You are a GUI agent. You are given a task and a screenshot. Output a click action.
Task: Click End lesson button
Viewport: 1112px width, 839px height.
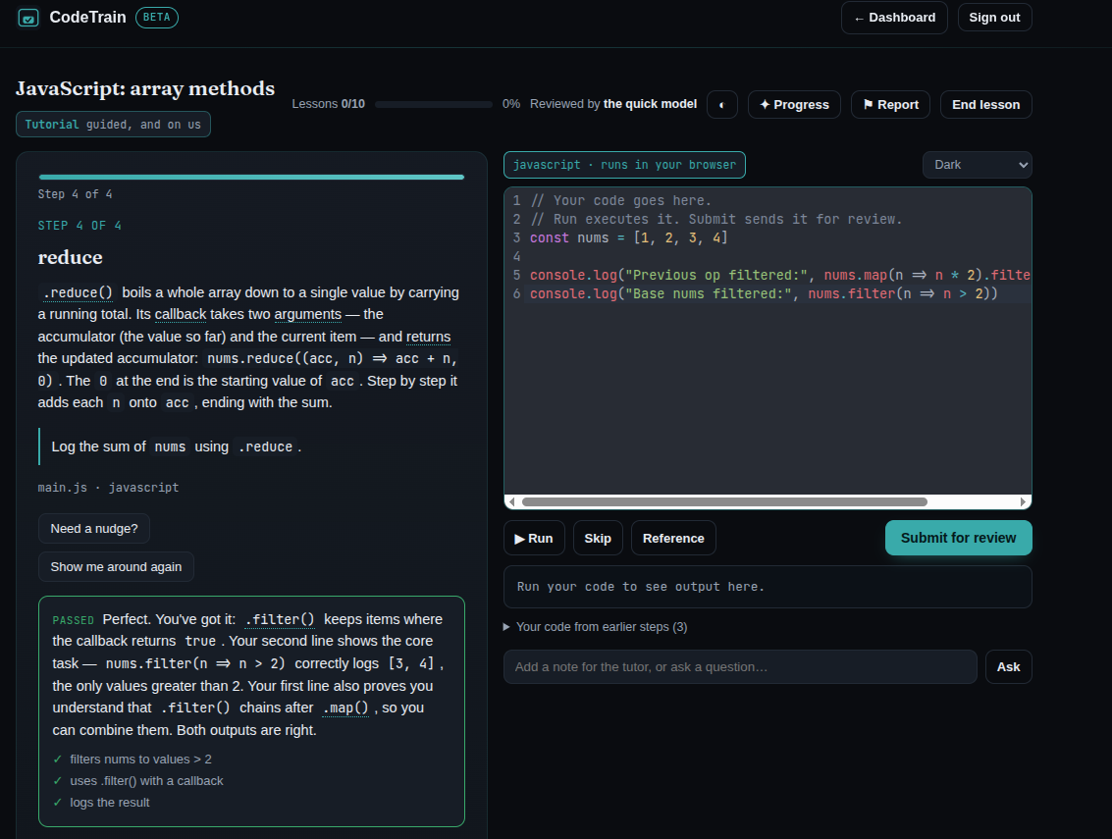click(x=985, y=105)
